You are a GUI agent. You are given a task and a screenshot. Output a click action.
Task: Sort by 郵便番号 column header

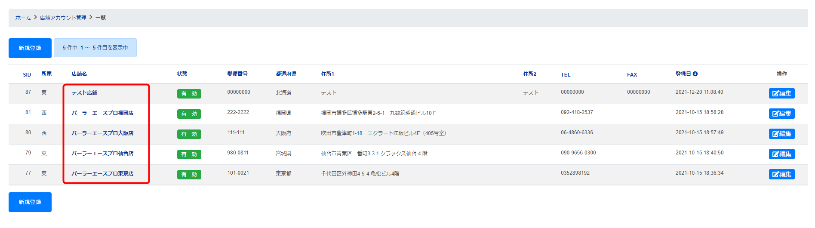tap(237, 74)
